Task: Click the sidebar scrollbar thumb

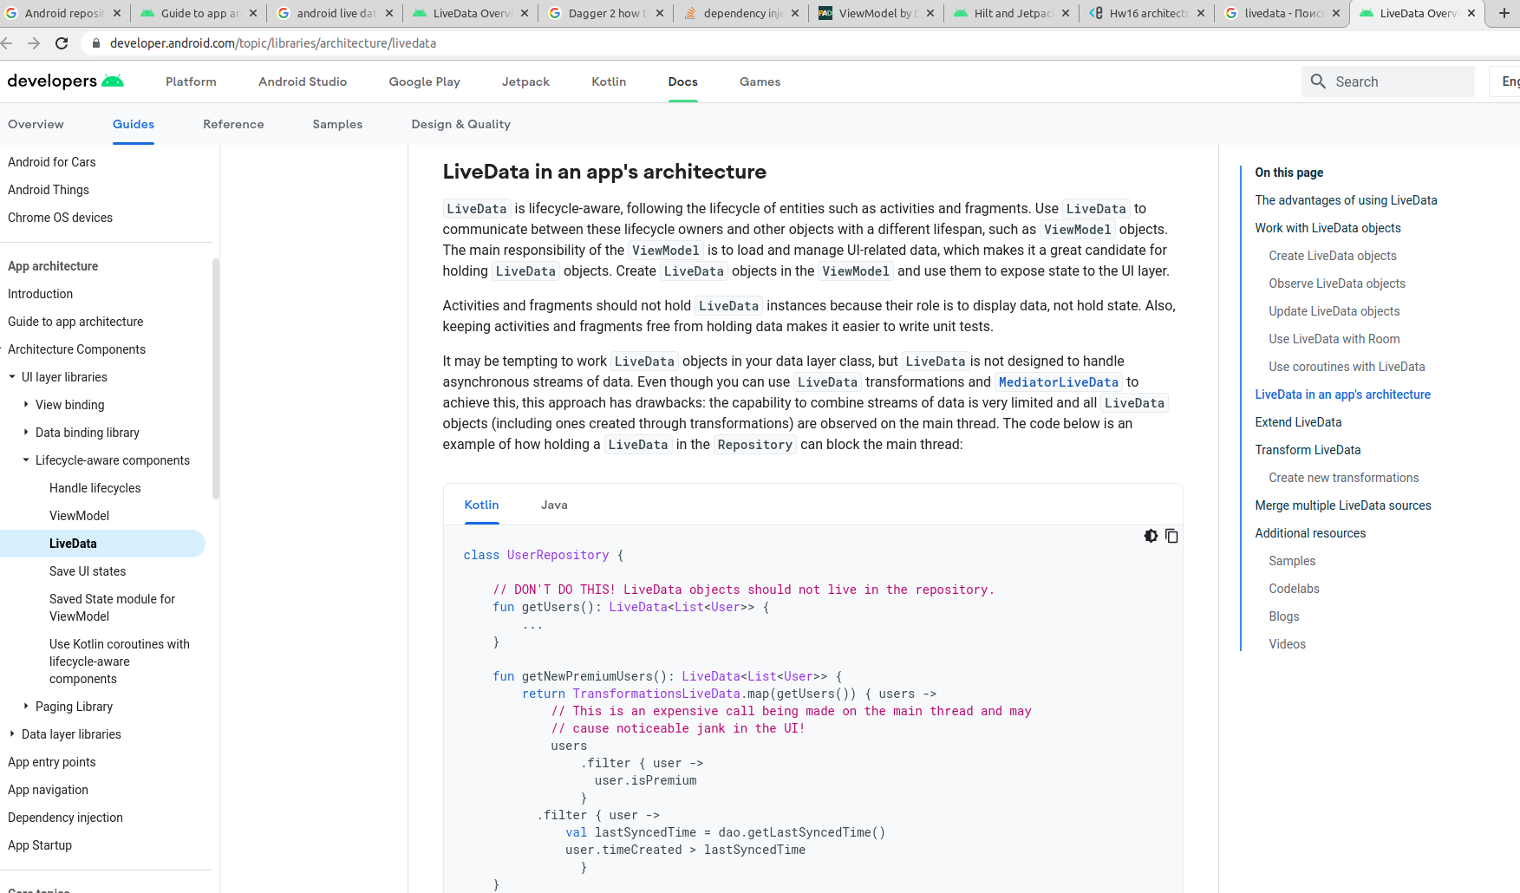Action: (x=216, y=379)
